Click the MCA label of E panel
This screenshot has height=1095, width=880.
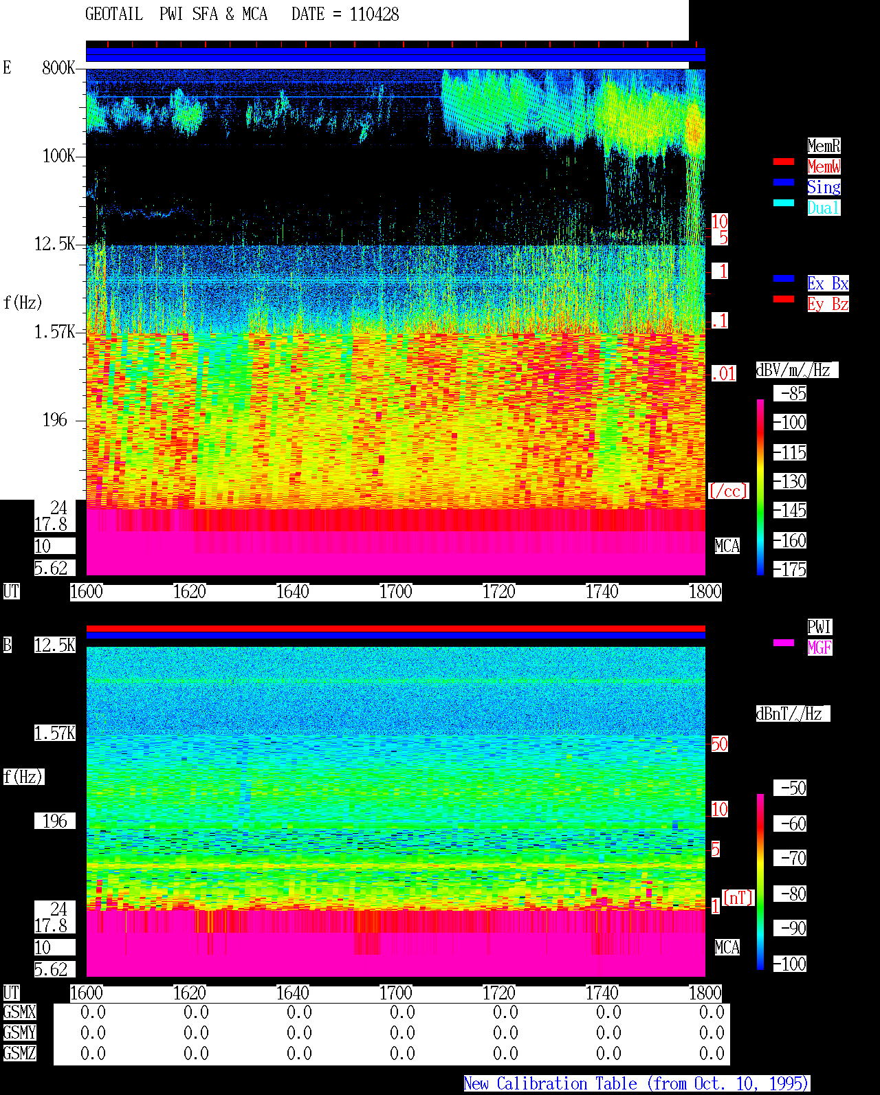click(x=727, y=546)
